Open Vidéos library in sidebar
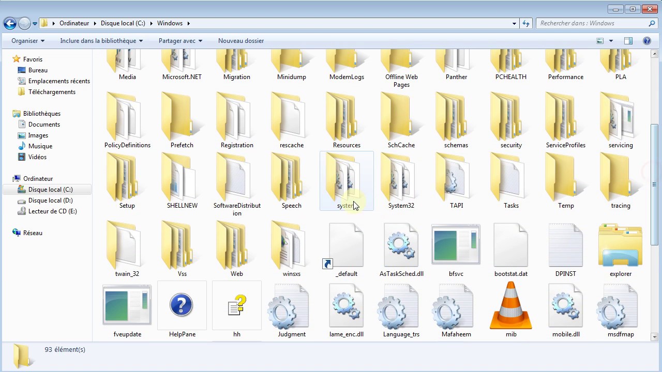 (x=37, y=157)
